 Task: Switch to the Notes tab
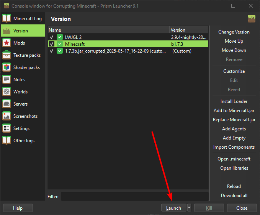[x=23, y=79]
